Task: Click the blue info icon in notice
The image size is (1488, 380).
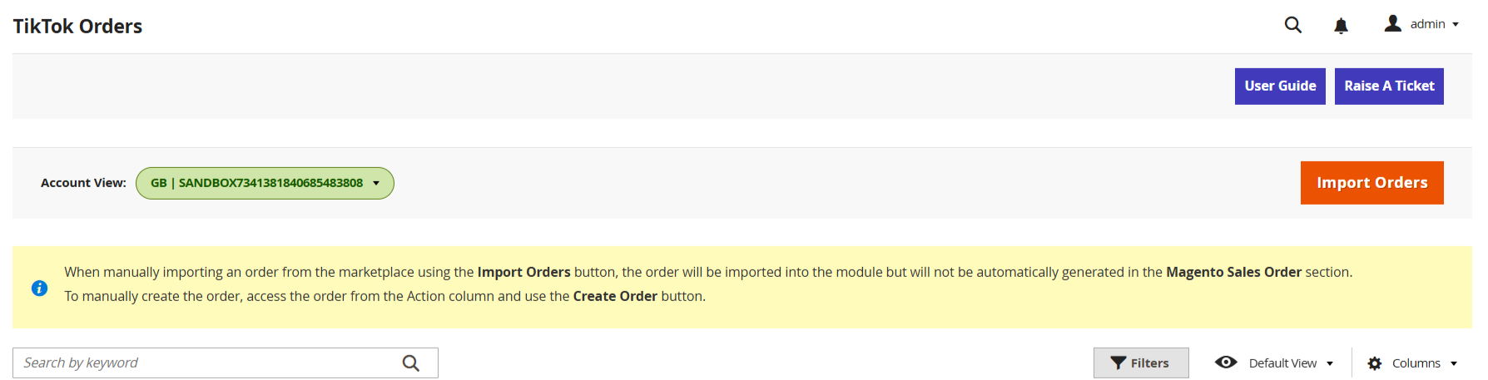Action: pyautogui.click(x=39, y=289)
